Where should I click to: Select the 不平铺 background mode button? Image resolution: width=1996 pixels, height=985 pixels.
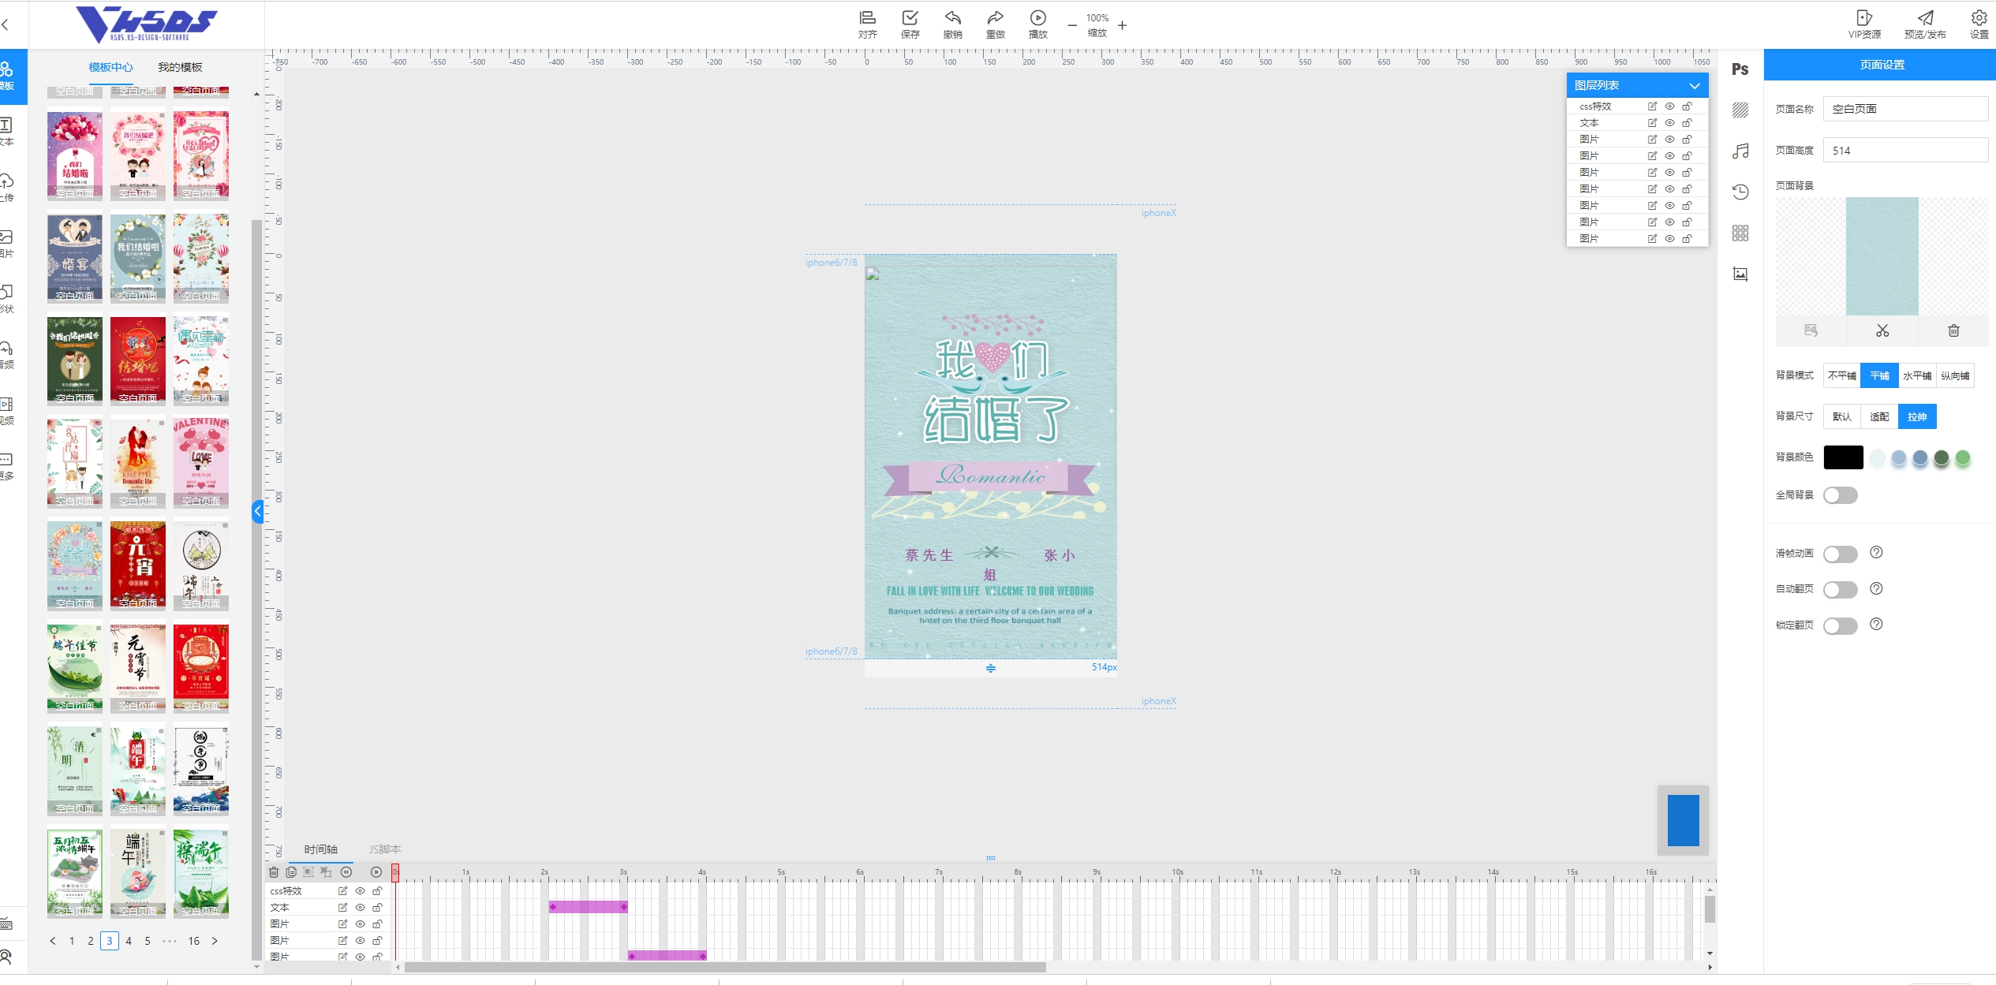(x=1841, y=375)
